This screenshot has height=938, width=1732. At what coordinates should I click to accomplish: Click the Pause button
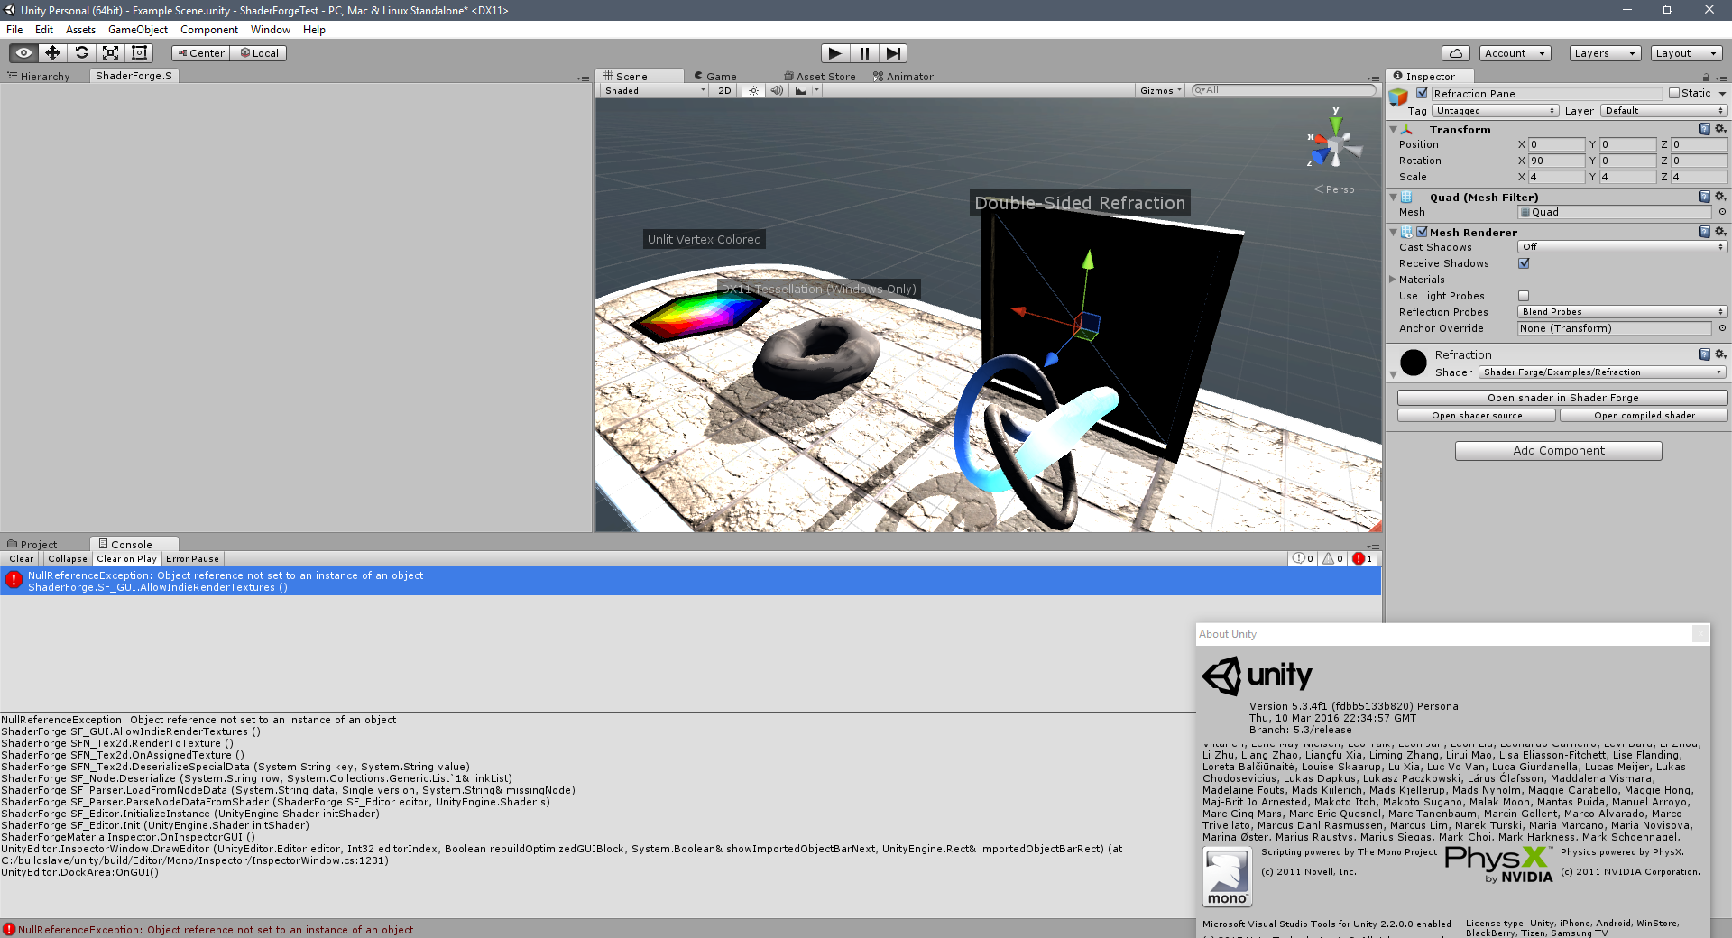pyautogui.click(x=864, y=53)
